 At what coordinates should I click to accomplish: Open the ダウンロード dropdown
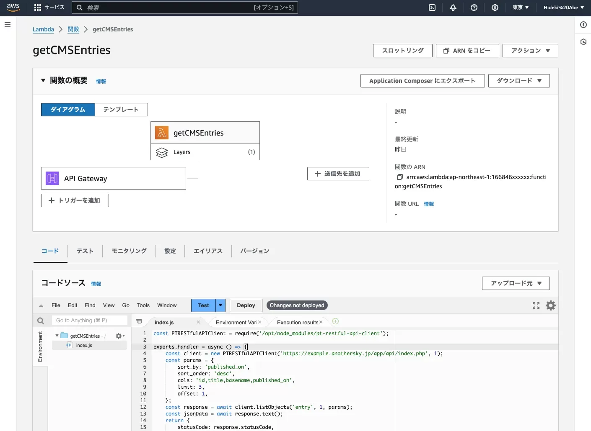coord(519,81)
